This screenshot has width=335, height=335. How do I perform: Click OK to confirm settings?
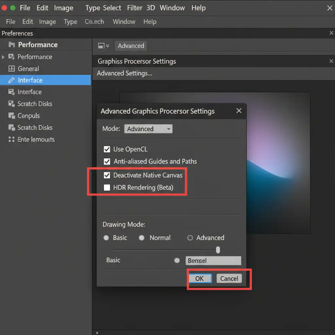click(x=200, y=278)
